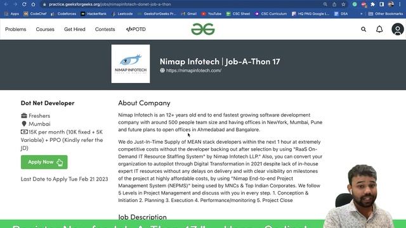Open the CSC Curriculum bookmark
This screenshot has height=228, width=406.
click(271, 14)
